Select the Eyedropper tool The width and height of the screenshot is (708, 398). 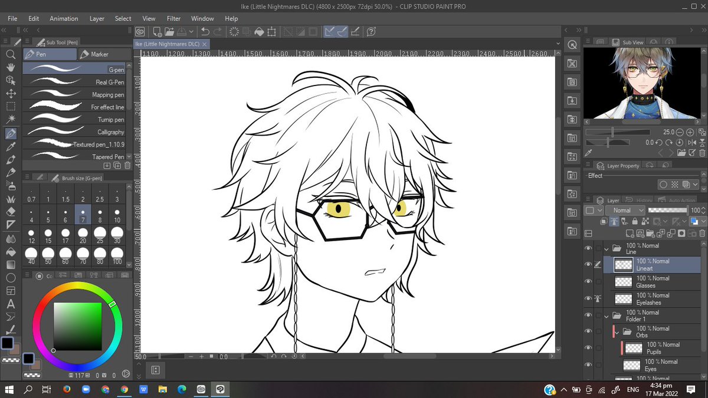click(11, 146)
